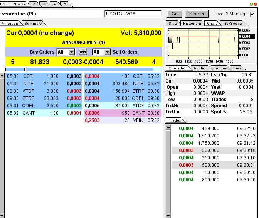This screenshot has height=218, width=259.
Task: Click the trade at 09:30:16
Action: tap(214, 150)
